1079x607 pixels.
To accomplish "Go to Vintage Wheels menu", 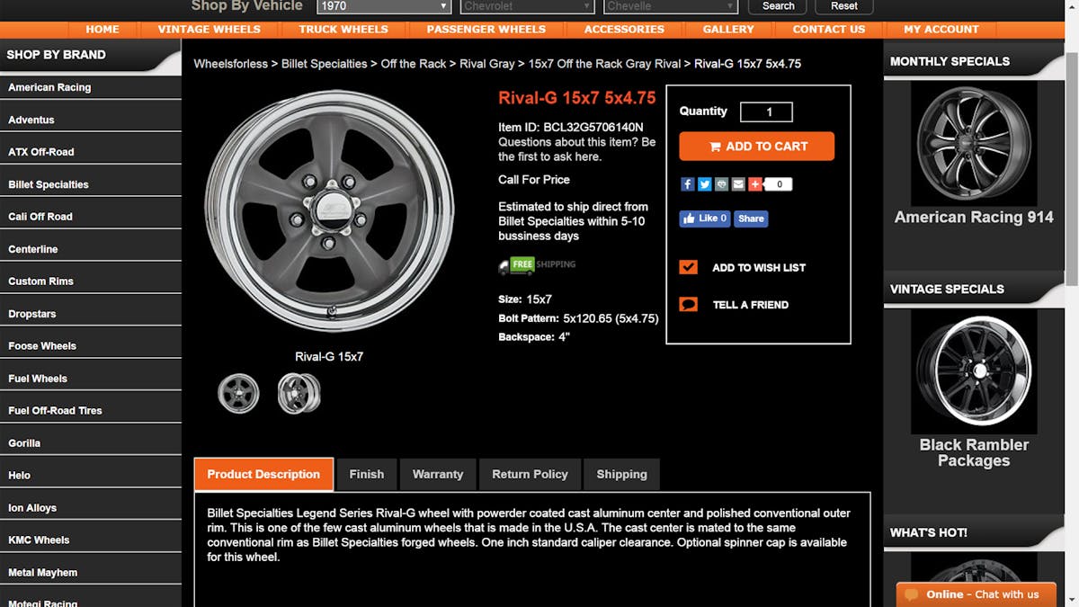I will (x=209, y=29).
